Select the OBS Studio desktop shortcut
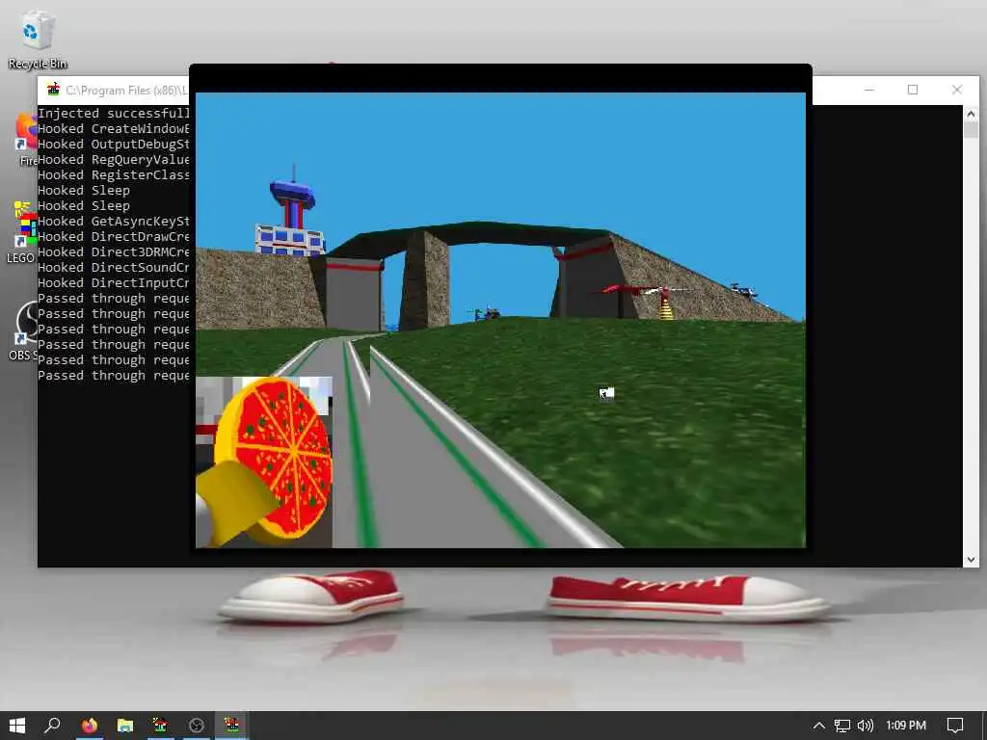 tap(24, 331)
